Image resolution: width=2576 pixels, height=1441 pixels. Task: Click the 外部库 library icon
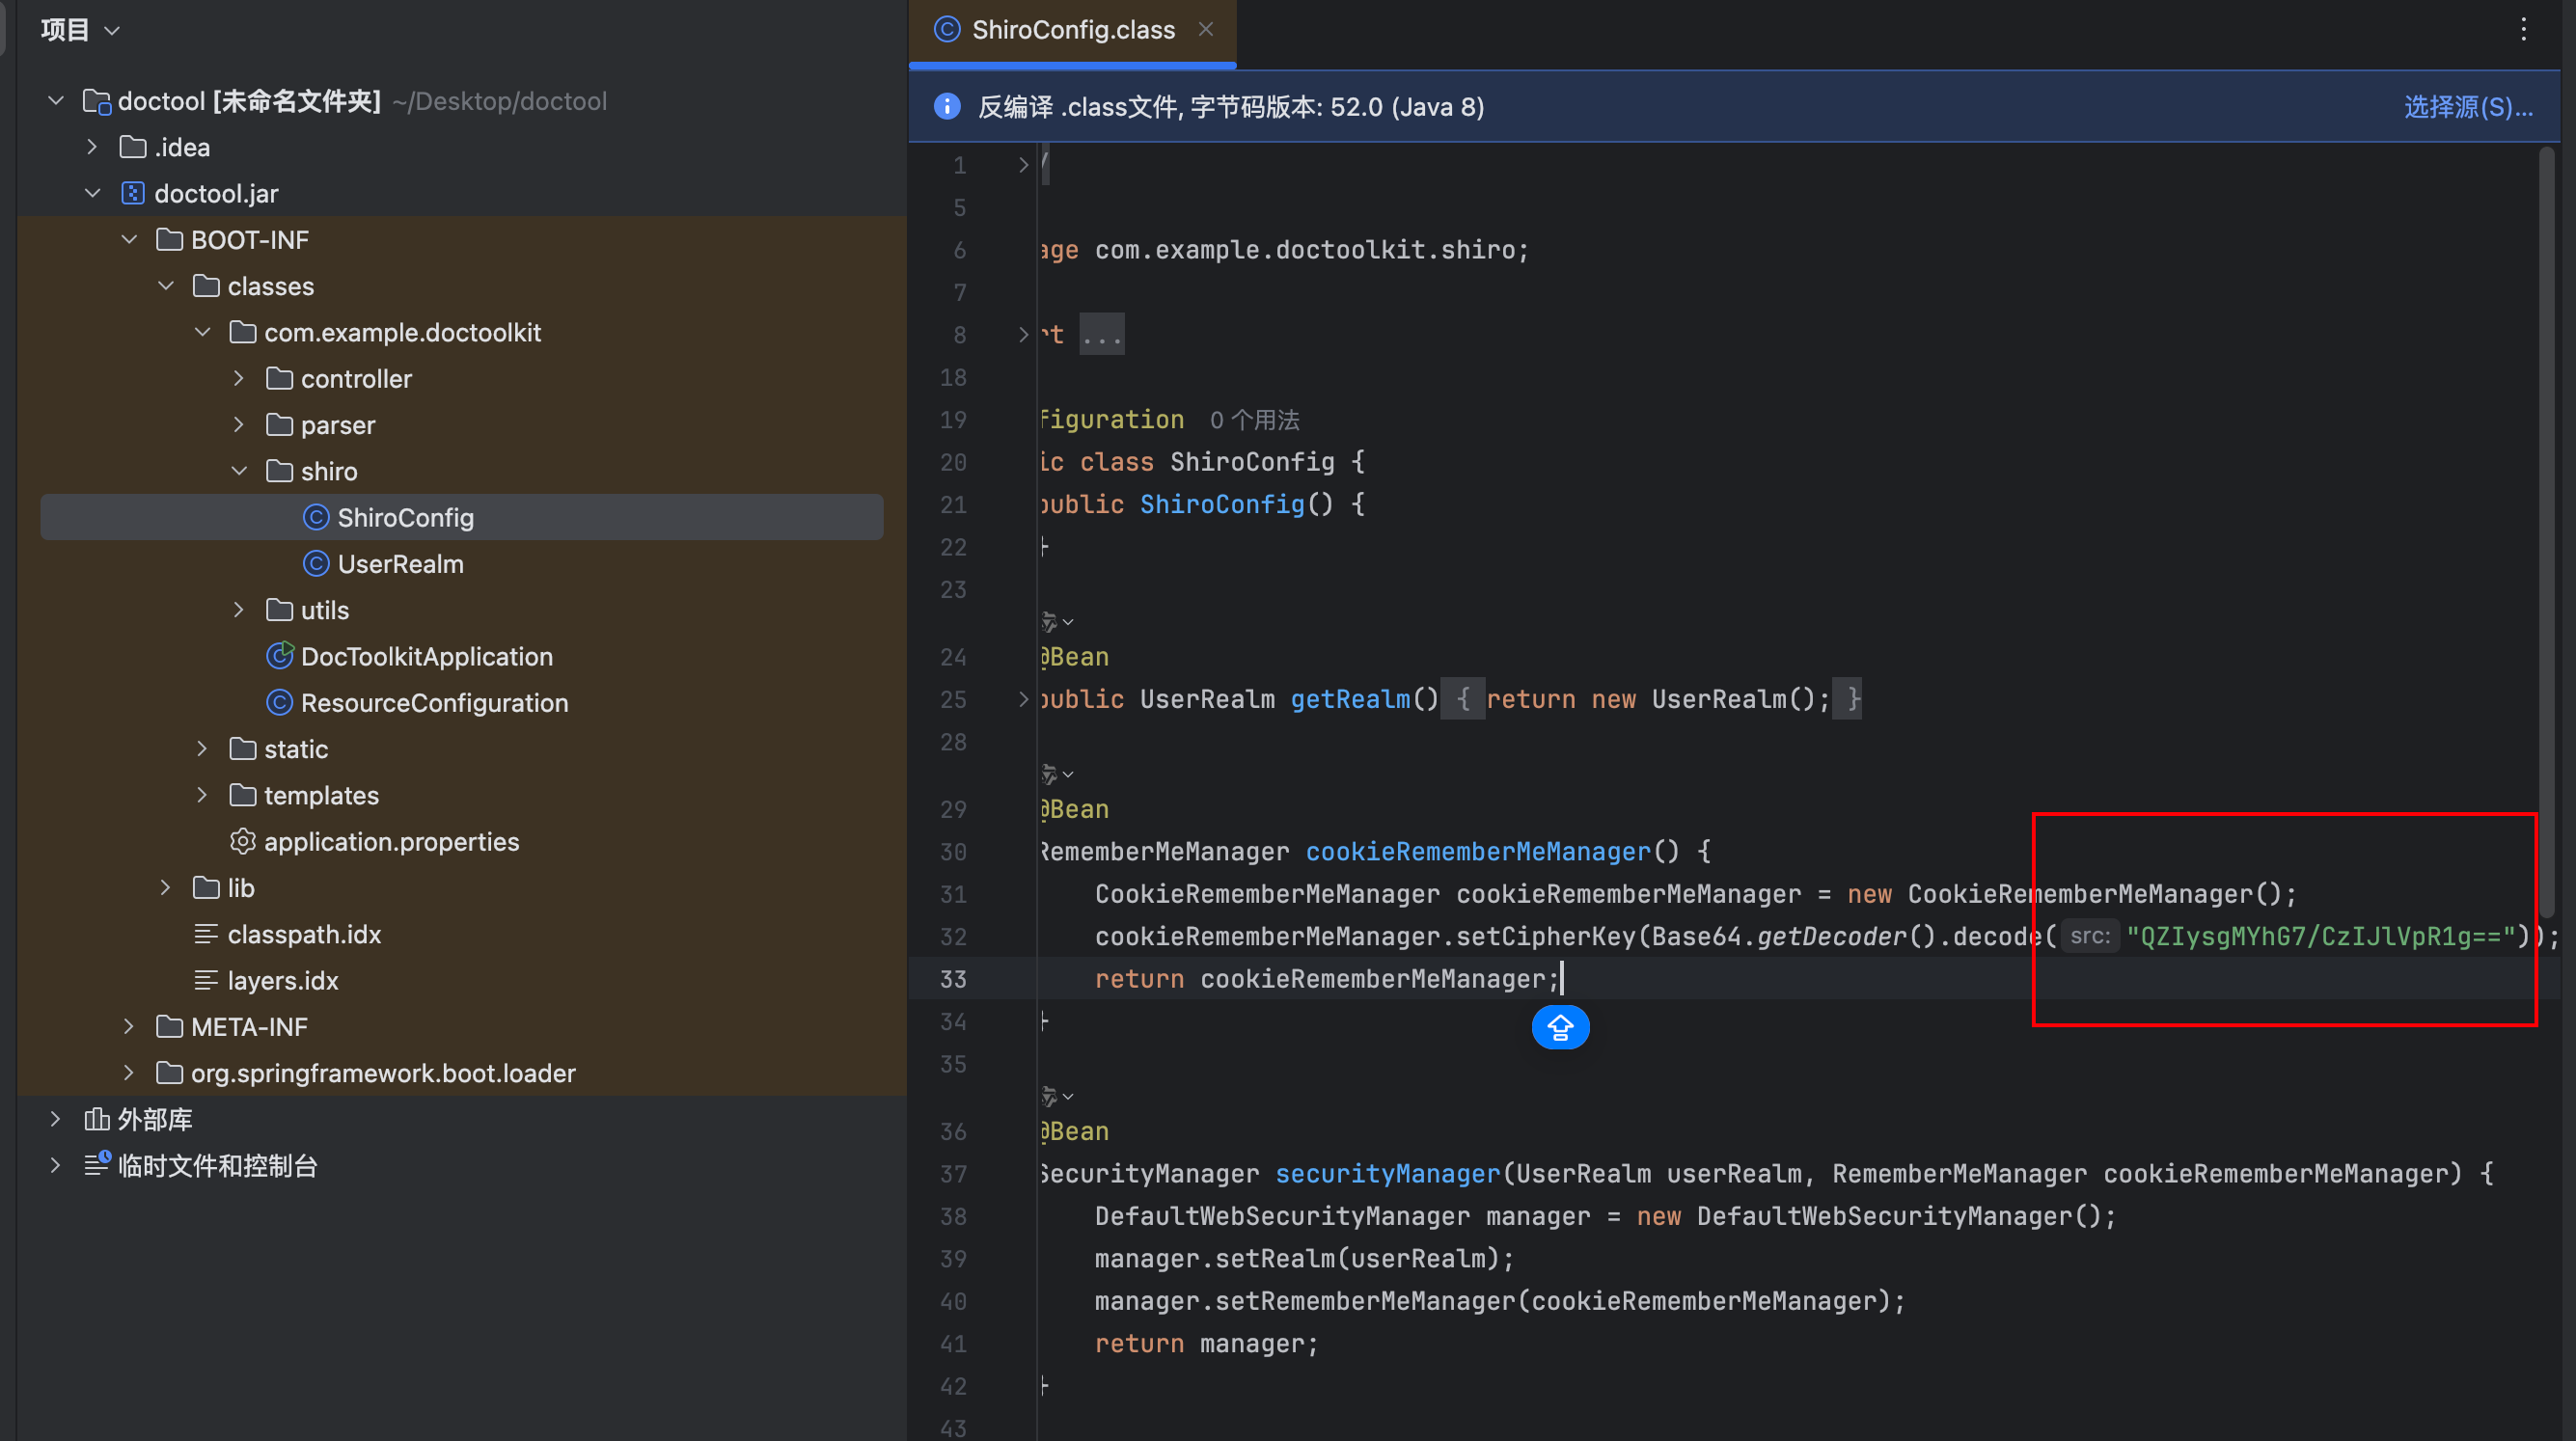(97, 1119)
